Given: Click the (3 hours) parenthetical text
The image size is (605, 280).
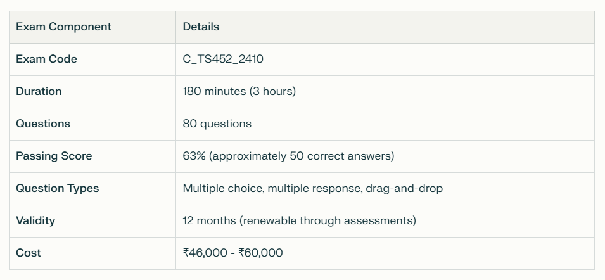Looking at the screenshot, I should (x=272, y=91).
